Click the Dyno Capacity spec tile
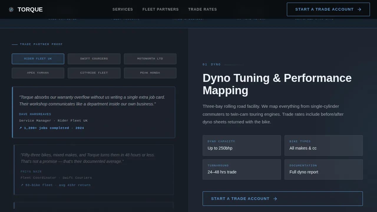This screenshot has height=212, width=377. click(x=242, y=145)
